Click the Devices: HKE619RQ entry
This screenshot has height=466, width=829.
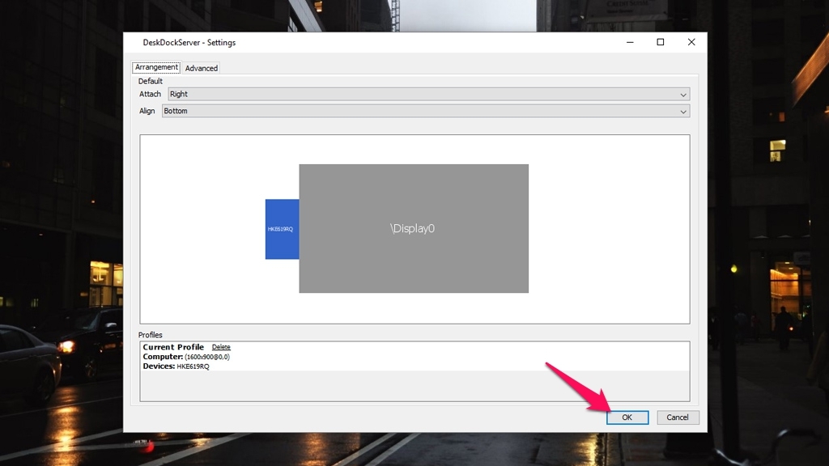[176, 366]
